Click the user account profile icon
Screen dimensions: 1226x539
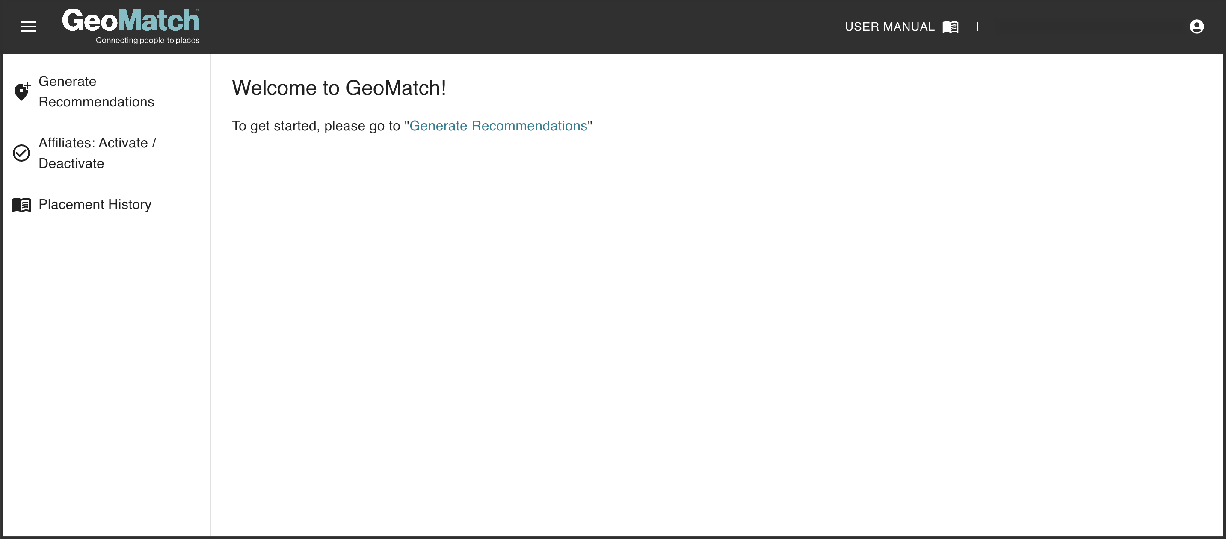click(1196, 27)
